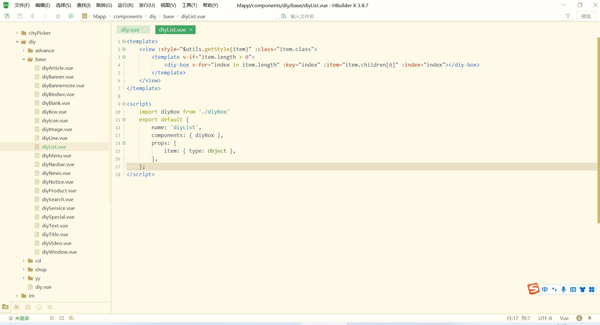Click the new file icon in toolbar

click(x=7, y=16)
